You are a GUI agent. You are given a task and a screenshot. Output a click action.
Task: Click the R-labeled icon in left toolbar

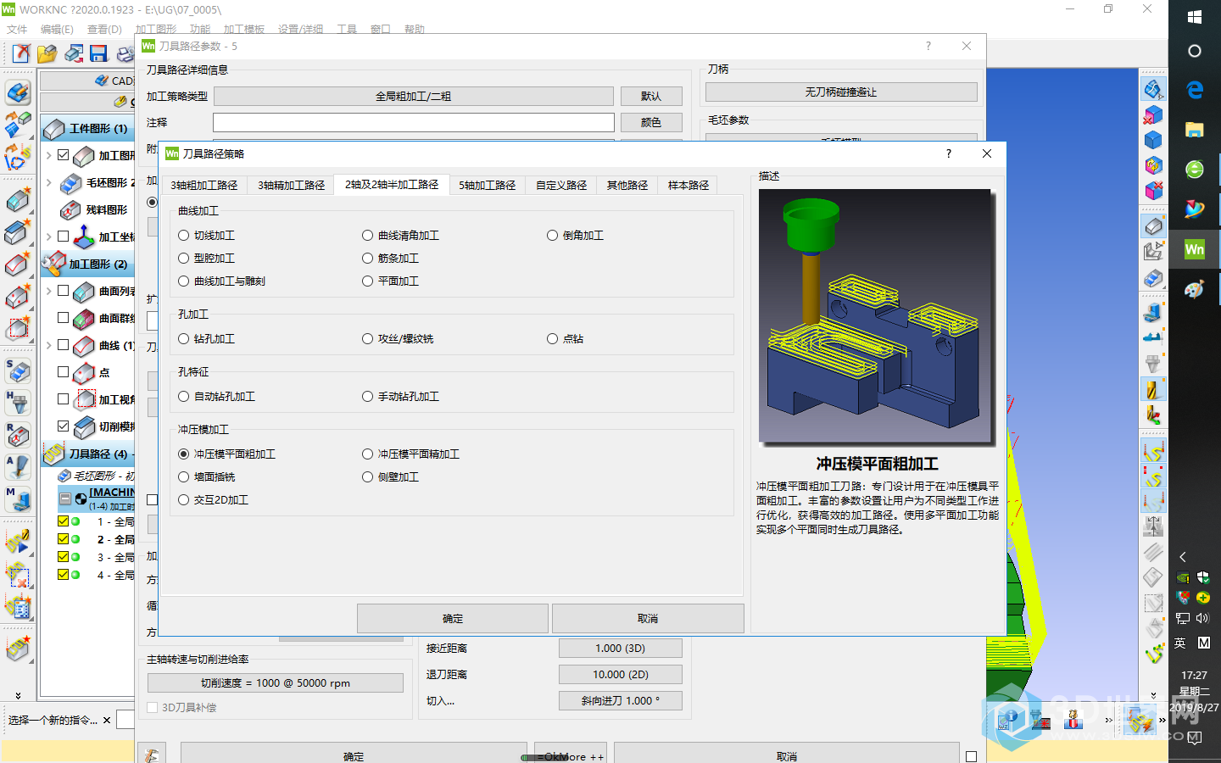(18, 435)
